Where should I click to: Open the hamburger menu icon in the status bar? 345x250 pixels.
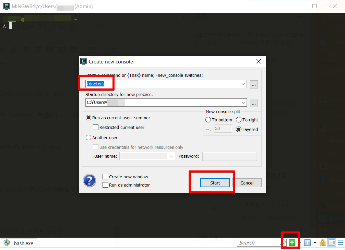click(341, 243)
